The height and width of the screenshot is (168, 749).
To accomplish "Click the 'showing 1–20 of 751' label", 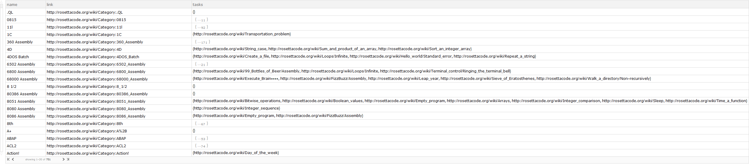I will pos(38,159).
